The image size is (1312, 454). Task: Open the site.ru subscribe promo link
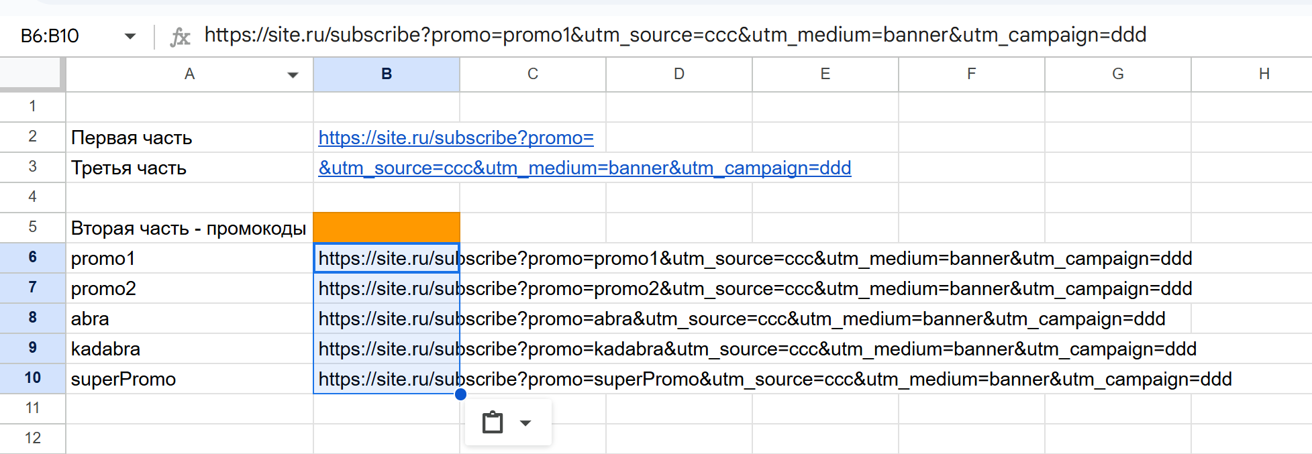click(456, 137)
